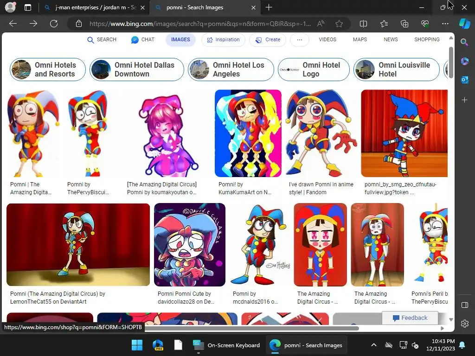Open Browser essentials heart icon
The width and height of the screenshot is (475, 356).
coord(425,24)
